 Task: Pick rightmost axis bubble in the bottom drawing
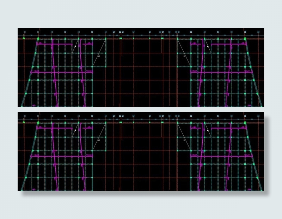pos(258,116)
